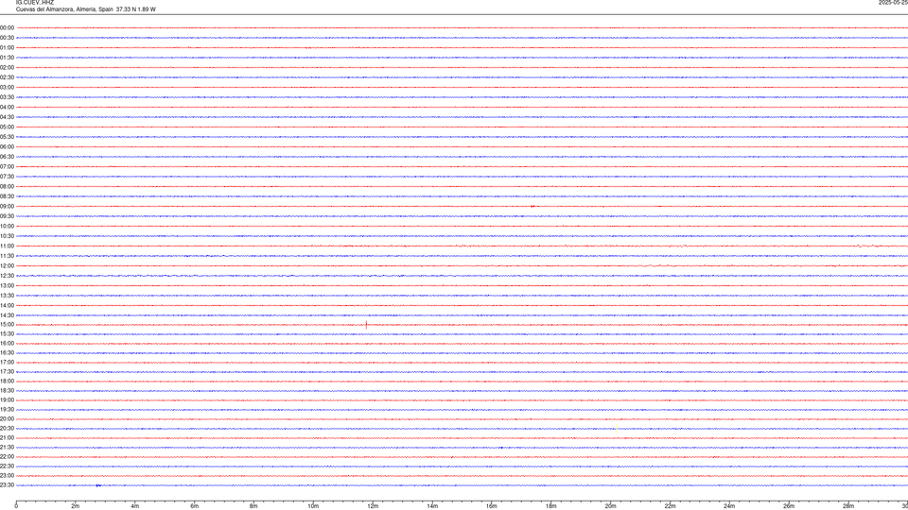Click the 10m tick label on the axis

[313, 506]
